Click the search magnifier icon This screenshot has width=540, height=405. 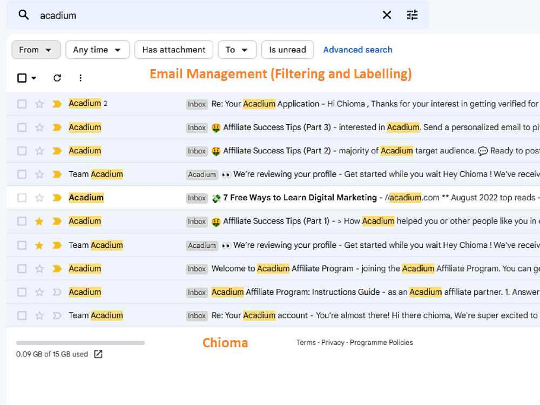point(24,15)
